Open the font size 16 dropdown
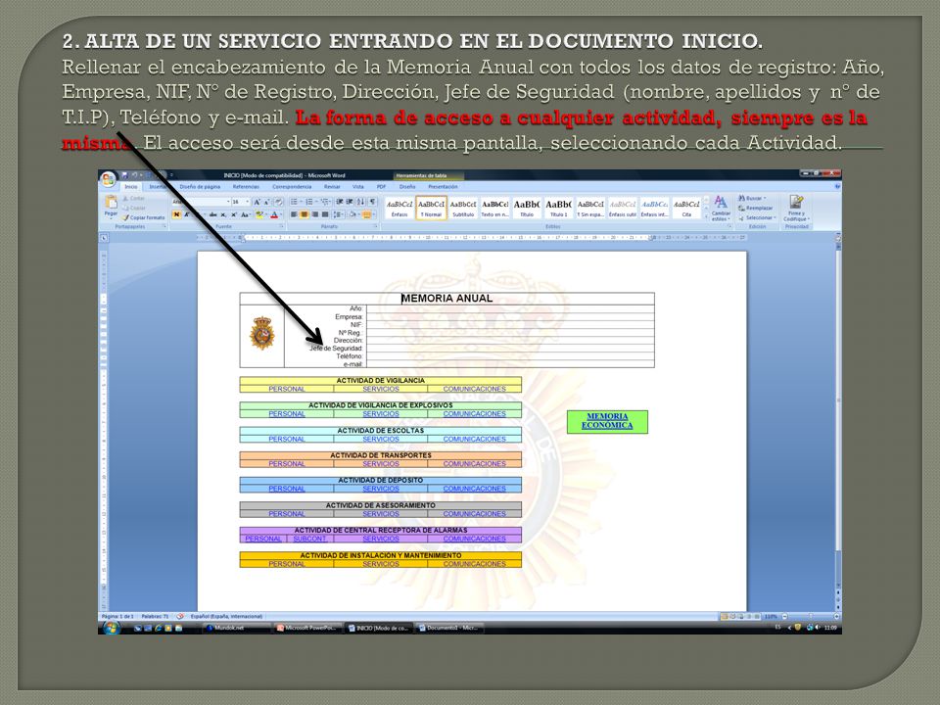Image resolution: width=940 pixels, height=705 pixels. point(247,202)
